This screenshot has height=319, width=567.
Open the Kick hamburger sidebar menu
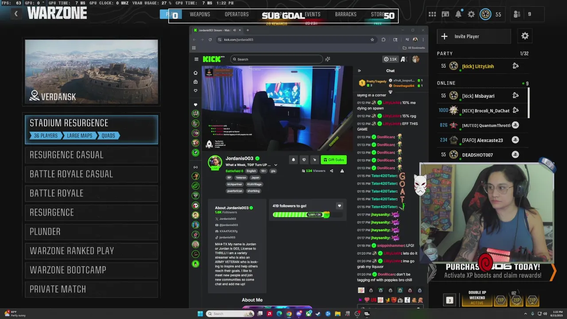coord(196,59)
